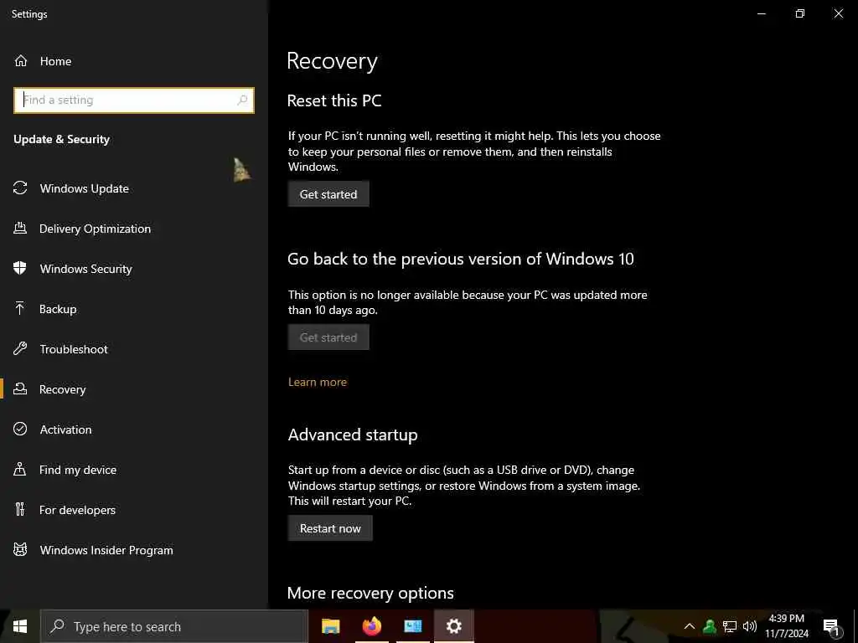Select Windows Security in sidebar

(134, 269)
